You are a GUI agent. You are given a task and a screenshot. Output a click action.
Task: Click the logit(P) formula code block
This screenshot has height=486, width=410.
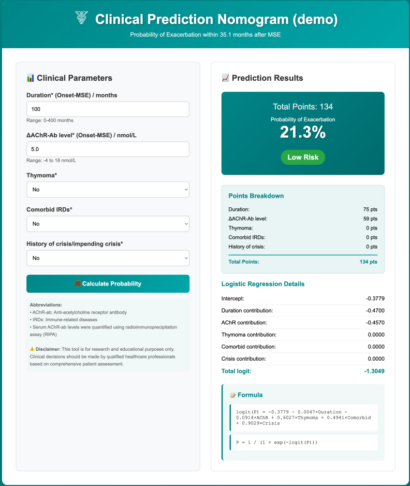(x=303, y=418)
